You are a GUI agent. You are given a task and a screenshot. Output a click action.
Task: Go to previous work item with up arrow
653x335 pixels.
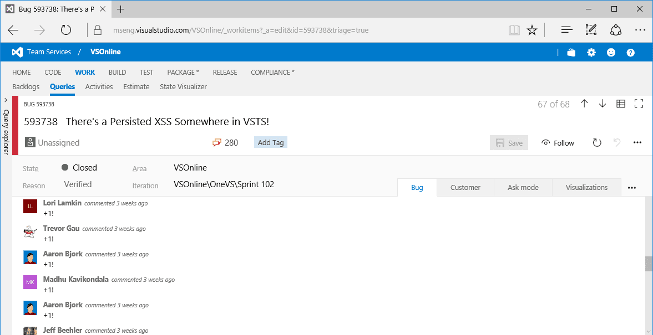click(x=584, y=104)
